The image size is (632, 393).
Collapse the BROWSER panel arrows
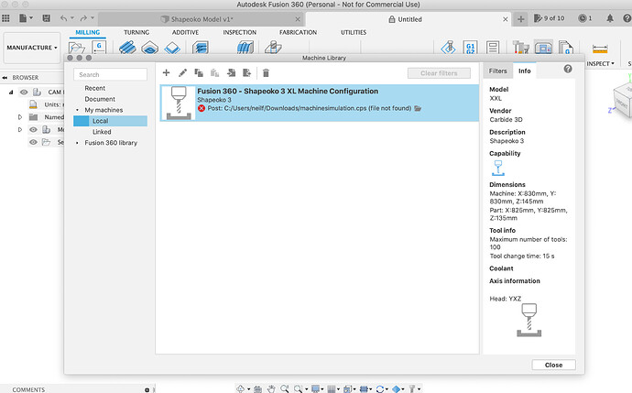pos(5,77)
